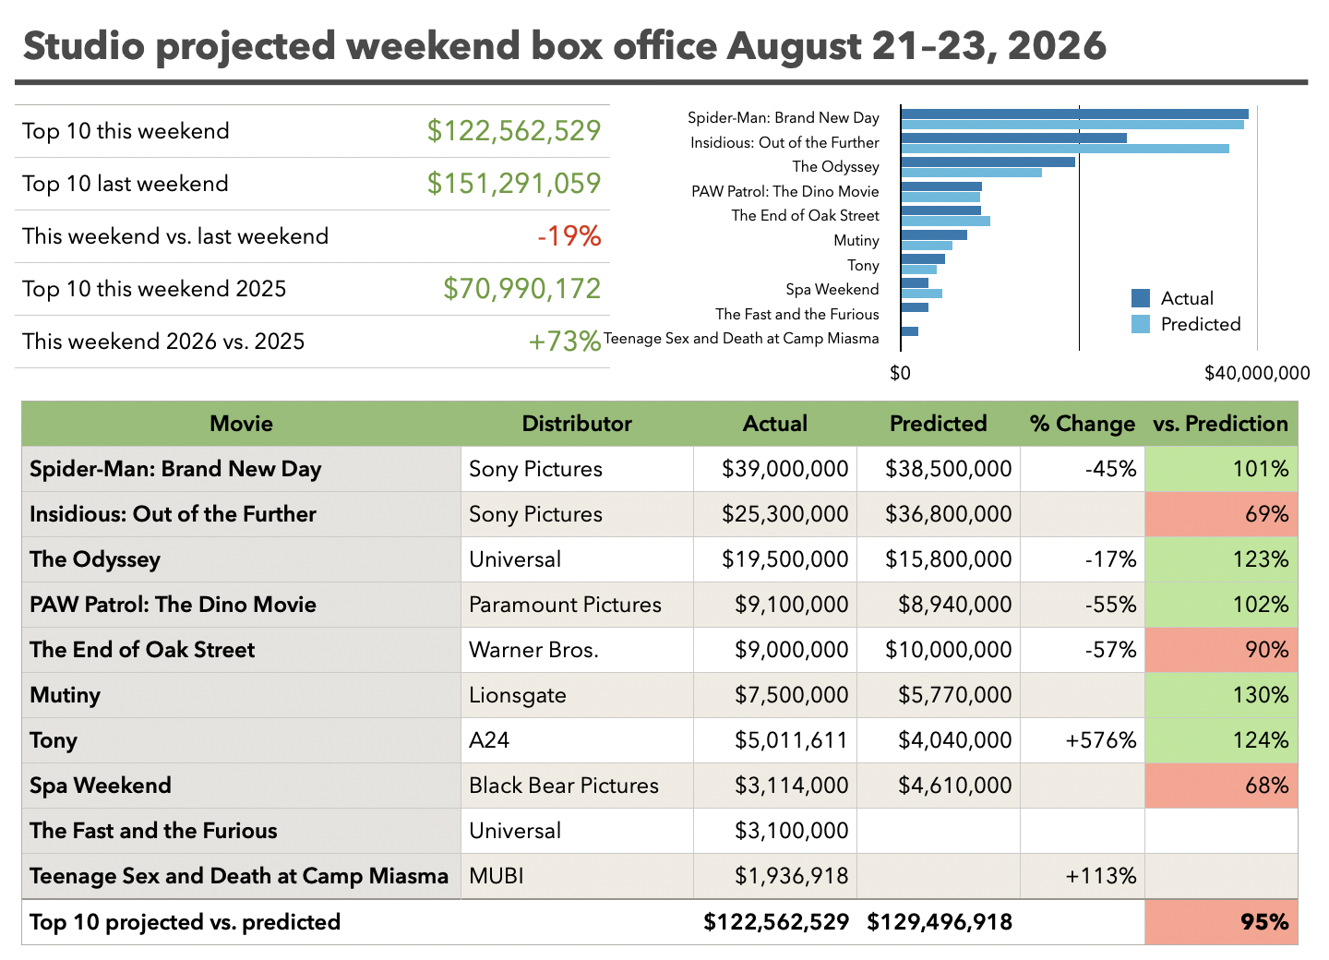The image size is (1329, 960).
Task: Select the $5,011,611 actual value
Action: coord(775,740)
